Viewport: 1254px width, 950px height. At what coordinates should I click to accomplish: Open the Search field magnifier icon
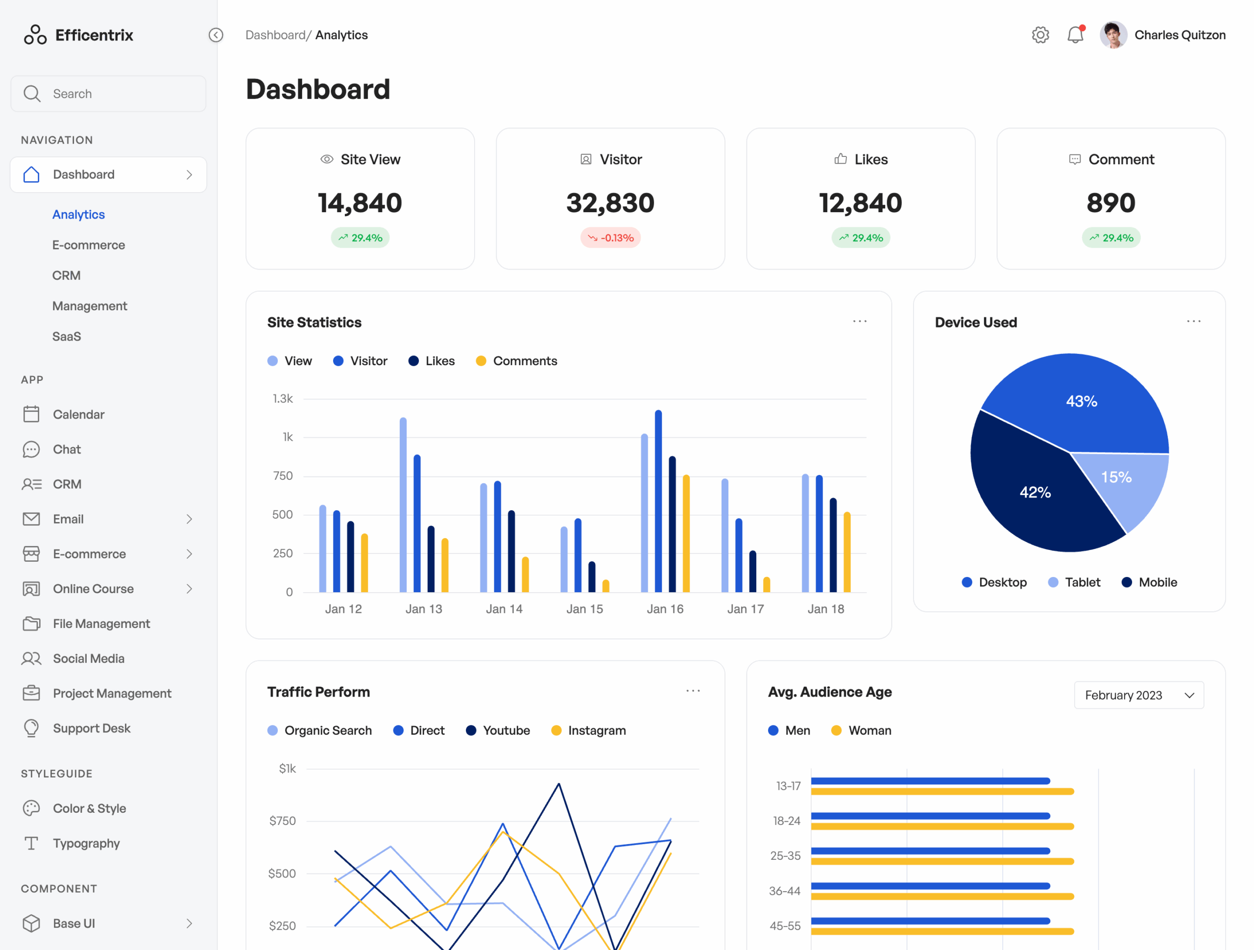pos(32,94)
